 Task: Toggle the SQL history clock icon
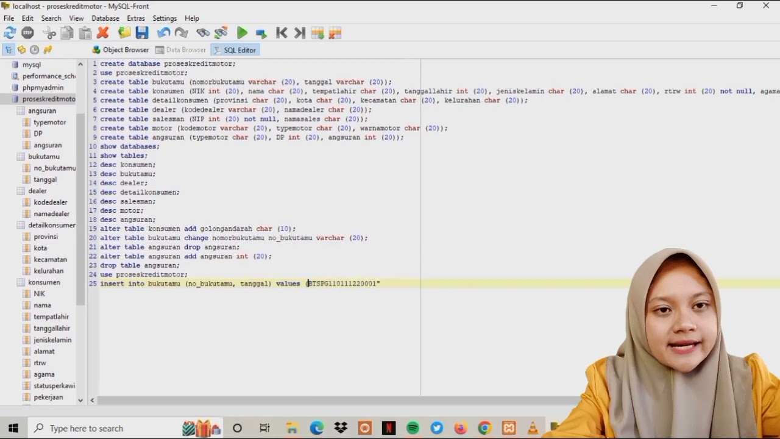pos(34,50)
